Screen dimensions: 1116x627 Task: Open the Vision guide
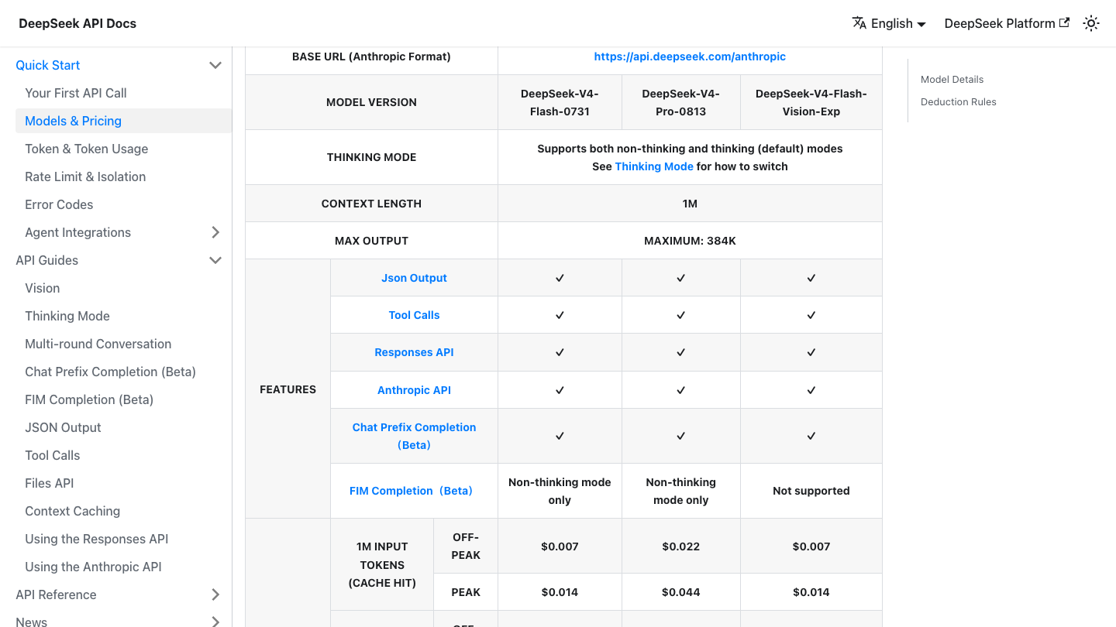pos(43,288)
